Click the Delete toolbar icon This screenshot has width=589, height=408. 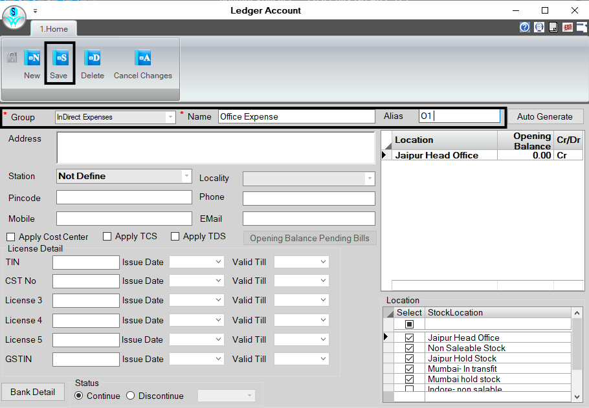click(93, 59)
